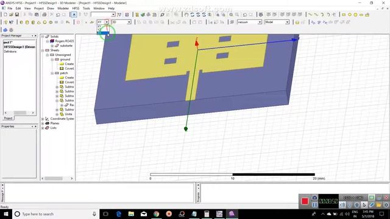390x219 pixels.
Task: Click the Draw spline tool icon
Action: pyautogui.click(x=316, y=15)
